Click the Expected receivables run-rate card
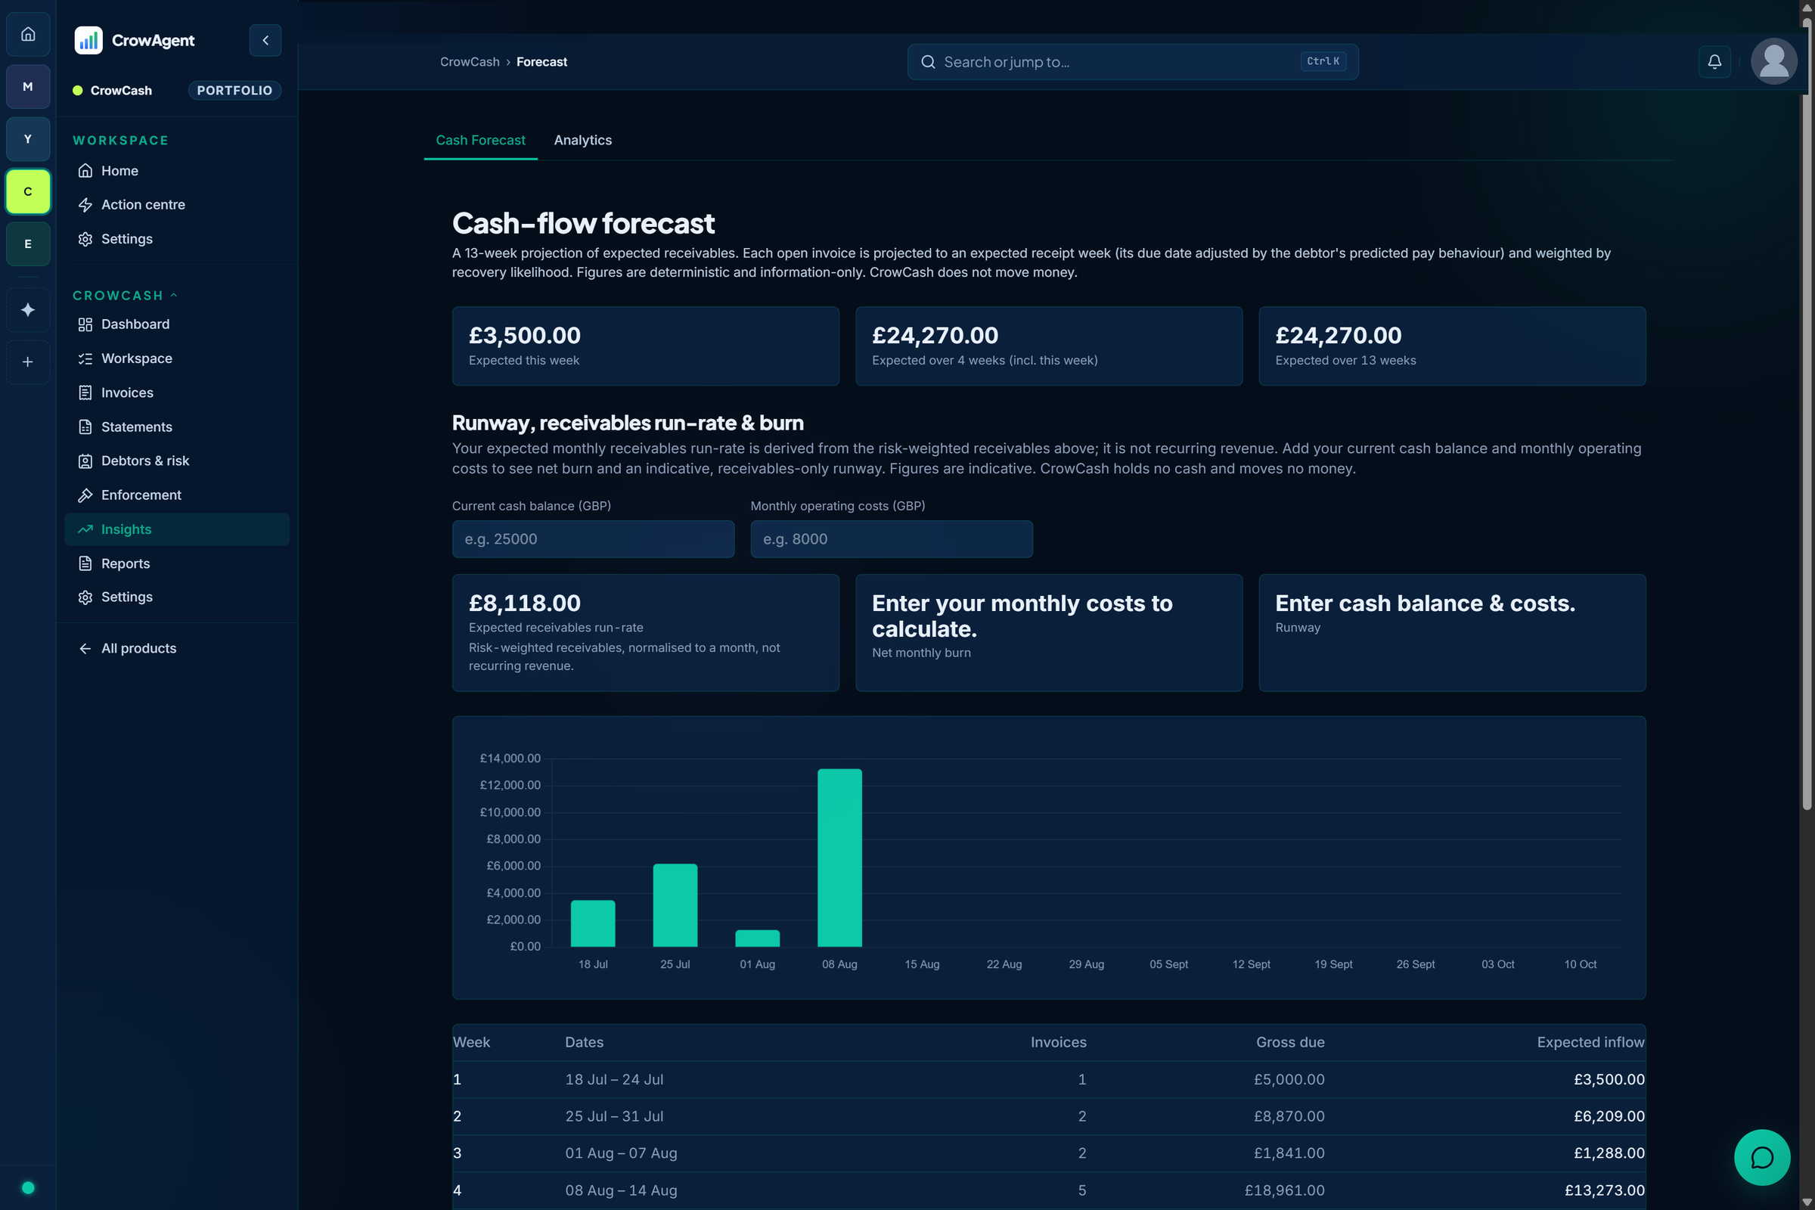 pos(645,633)
